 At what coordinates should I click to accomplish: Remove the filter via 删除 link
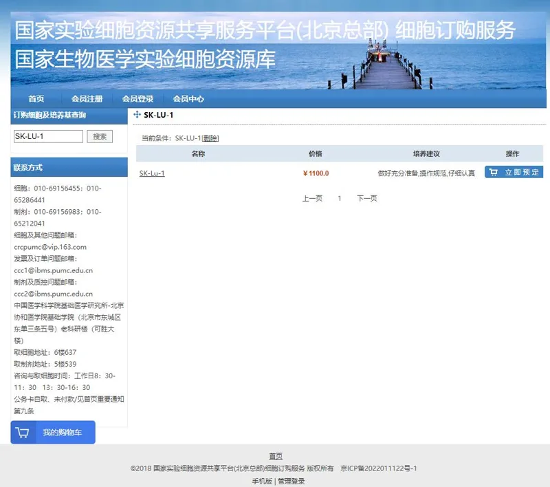point(210,138)
